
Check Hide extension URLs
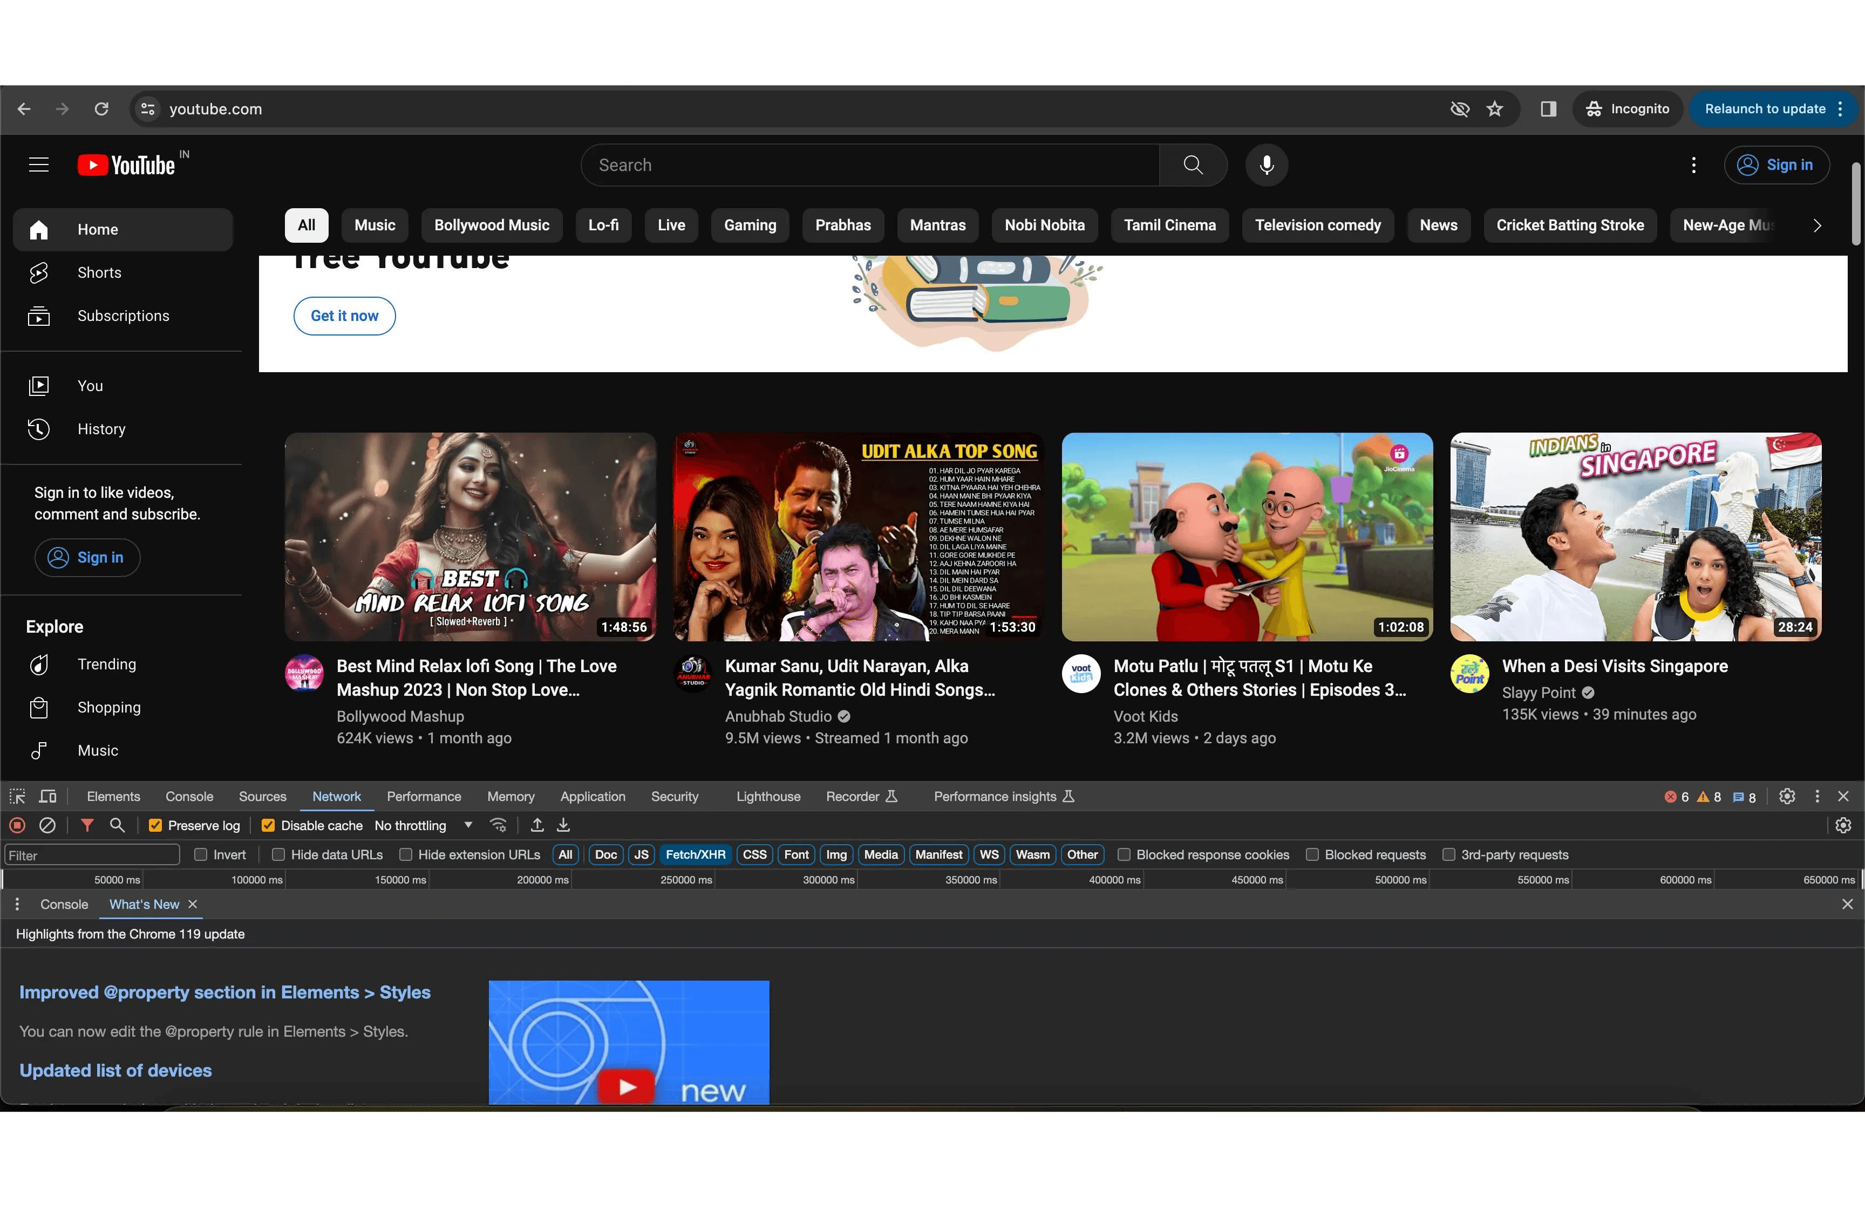coord(405,855)
